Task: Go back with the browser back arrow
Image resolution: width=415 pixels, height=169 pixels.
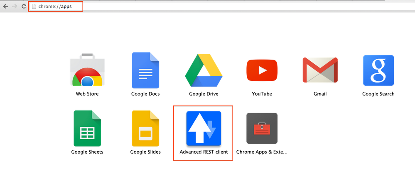Action: [6, 7]
